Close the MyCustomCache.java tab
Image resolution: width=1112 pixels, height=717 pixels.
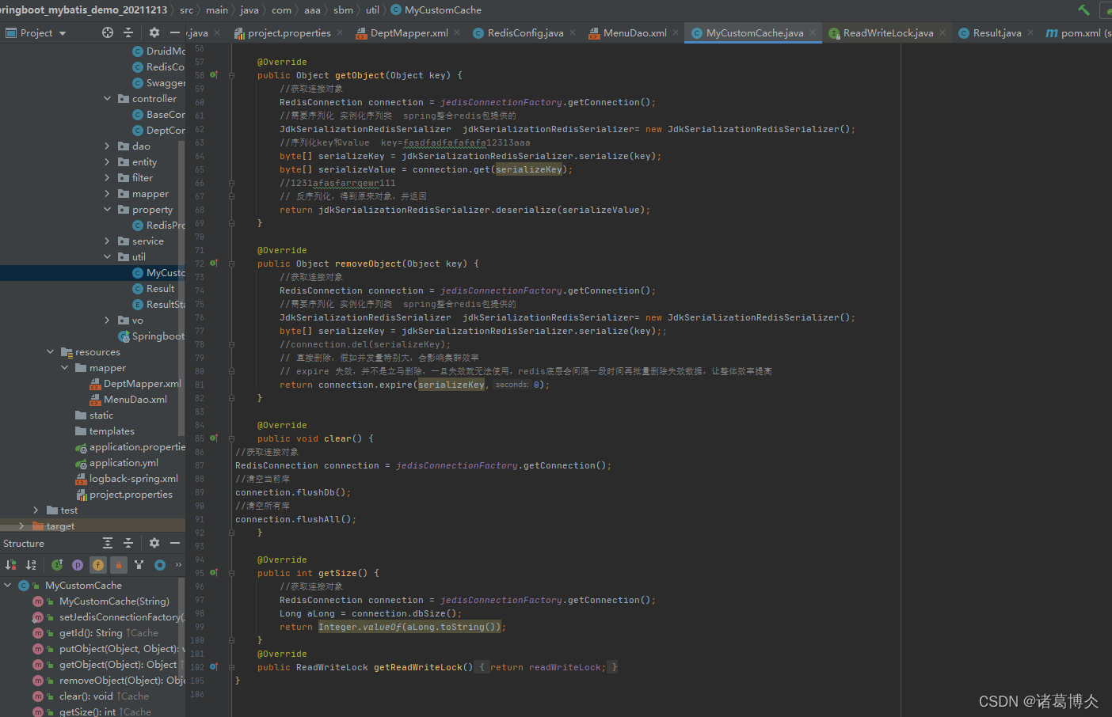pyautogui.click(x=813, y=32)
